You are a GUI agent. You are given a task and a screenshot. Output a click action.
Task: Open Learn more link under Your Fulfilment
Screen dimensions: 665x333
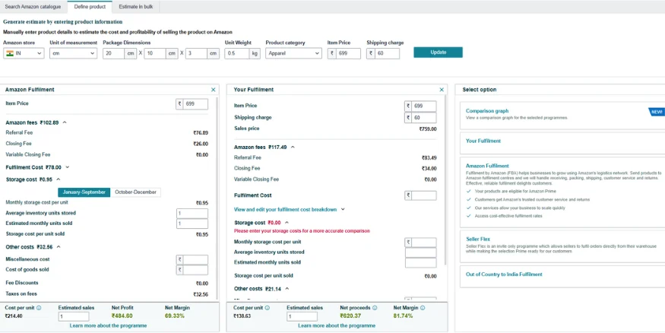337,326
